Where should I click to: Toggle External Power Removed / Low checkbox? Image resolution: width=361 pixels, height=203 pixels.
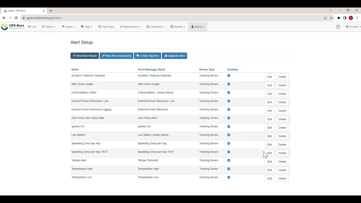coord(229,101)
